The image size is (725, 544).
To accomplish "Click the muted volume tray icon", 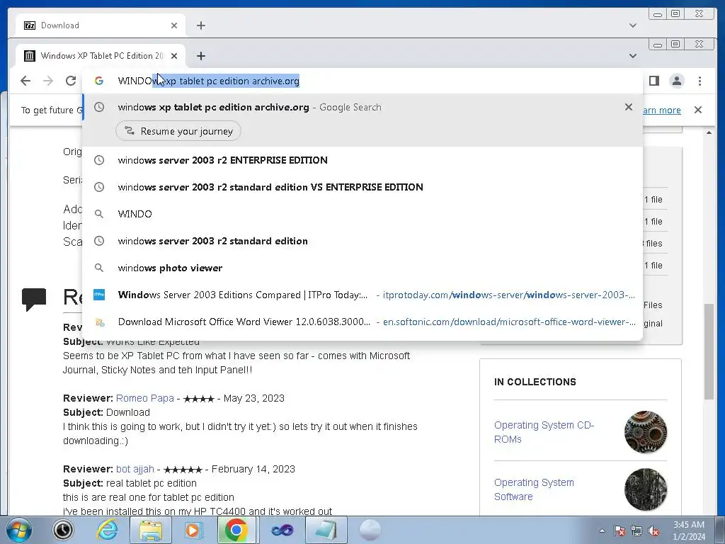I will 653,531.
